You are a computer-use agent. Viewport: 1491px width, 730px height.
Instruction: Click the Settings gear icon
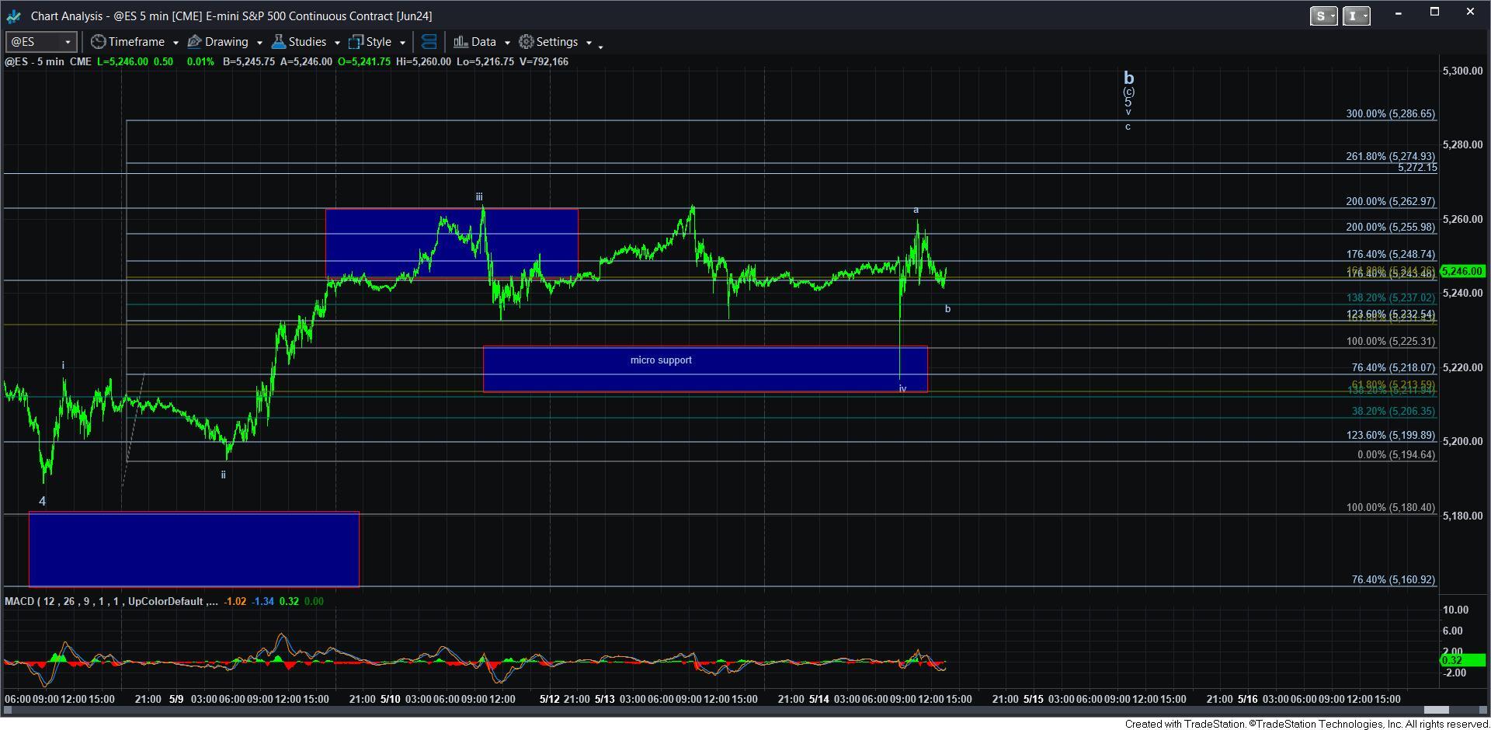coord(527,42)
